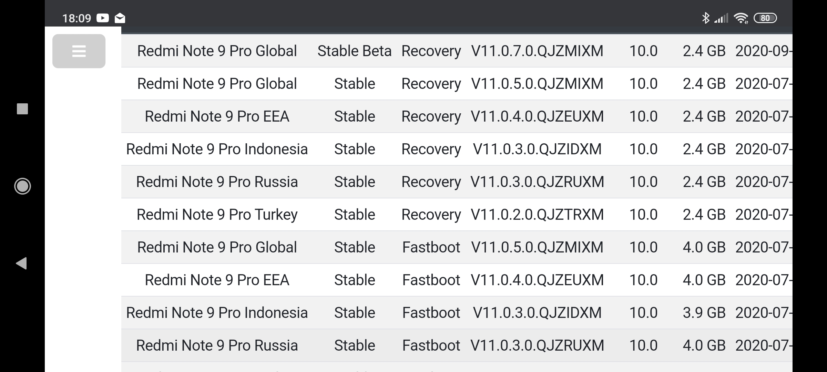This screenshot has height=372, width=827.
Task: Open Recovery V11.0.3.0.QJZIDXM Indonesia entry
Action: click(457, 149)
